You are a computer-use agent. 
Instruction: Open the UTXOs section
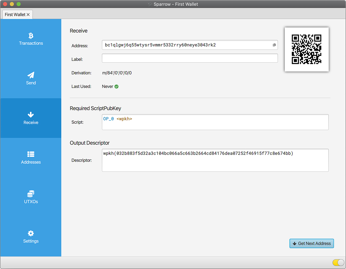[31, 197]
